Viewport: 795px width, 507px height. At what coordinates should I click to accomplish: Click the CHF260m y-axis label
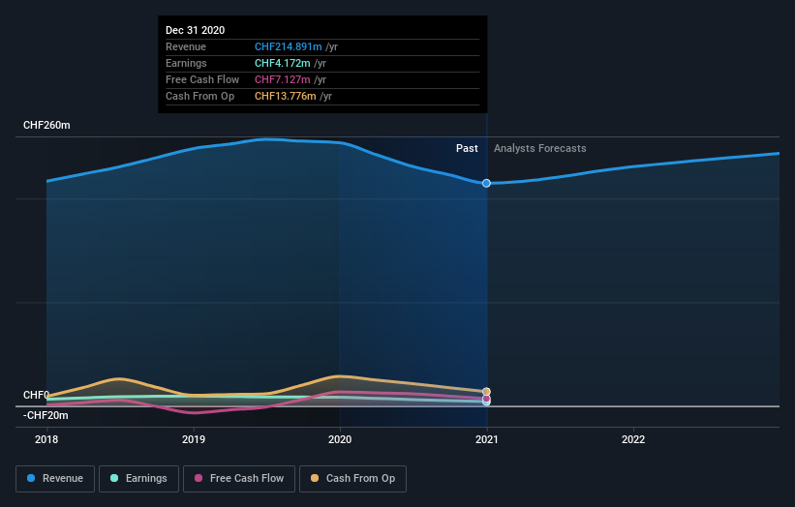click(x=46, y=125)
